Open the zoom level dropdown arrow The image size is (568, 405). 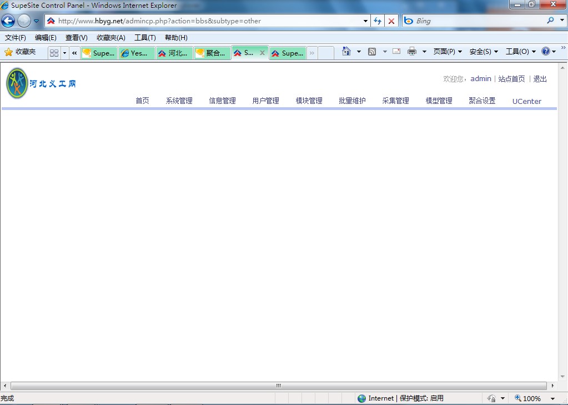tap(553, 398)
